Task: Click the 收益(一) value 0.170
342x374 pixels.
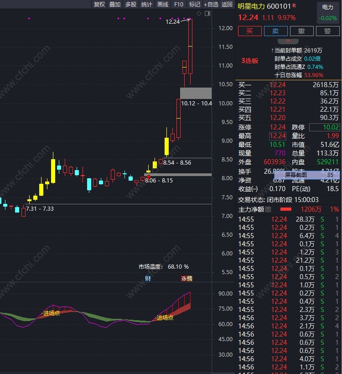Action: [x=277, y=189]
